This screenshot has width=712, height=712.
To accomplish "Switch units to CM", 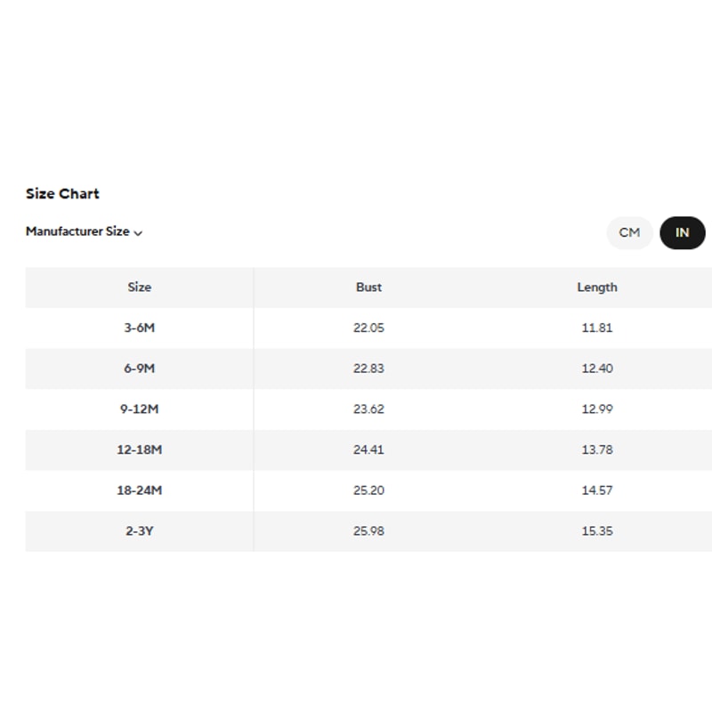I will coord(629,233).
